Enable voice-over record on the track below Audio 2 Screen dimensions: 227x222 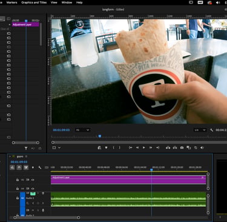(x=43, y=210)
